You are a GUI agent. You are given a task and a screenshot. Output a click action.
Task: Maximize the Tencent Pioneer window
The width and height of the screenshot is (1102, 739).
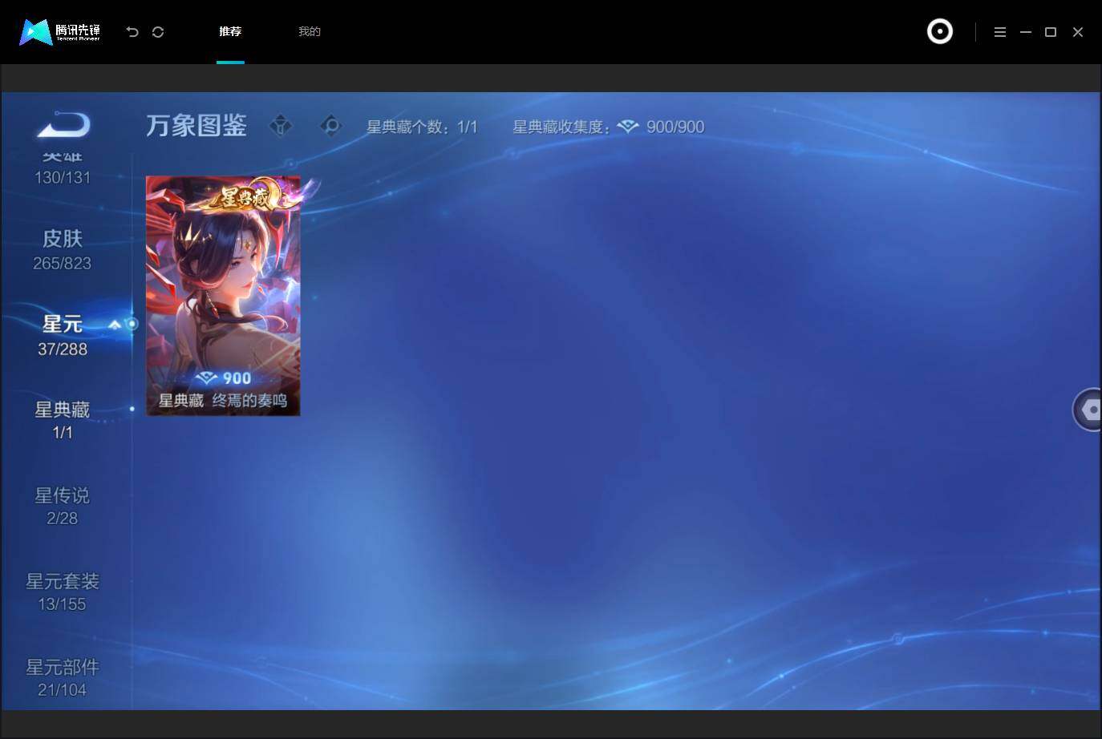pos(1051,32)
